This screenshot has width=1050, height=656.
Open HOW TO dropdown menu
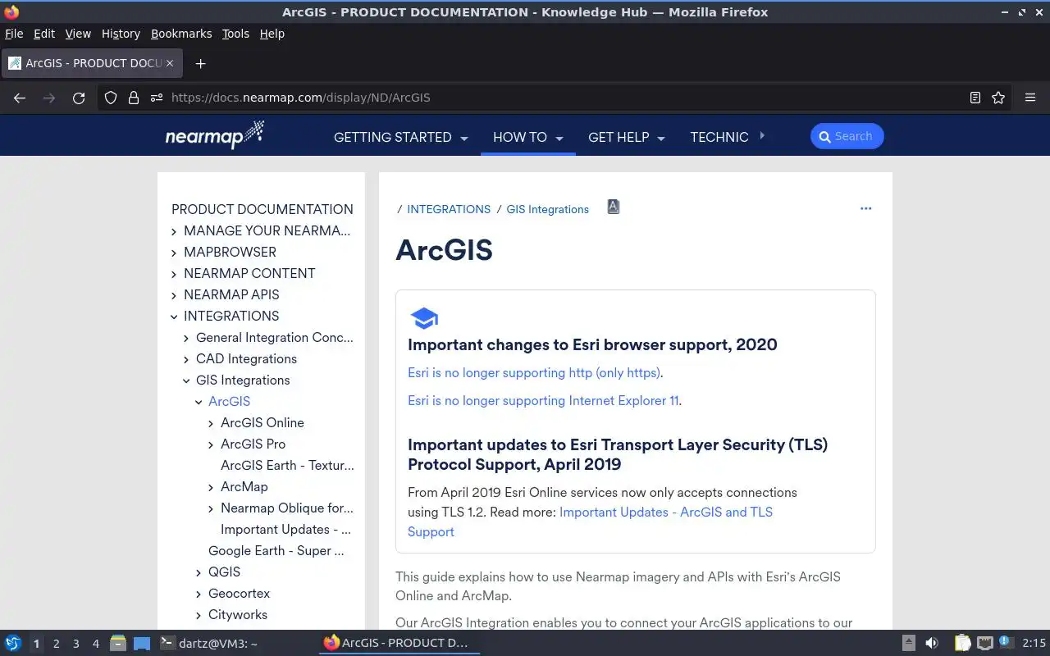point(527,137)
